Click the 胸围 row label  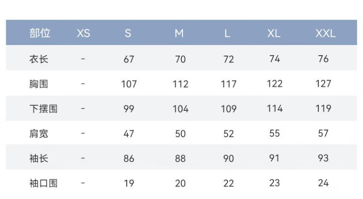pos(39,84)
